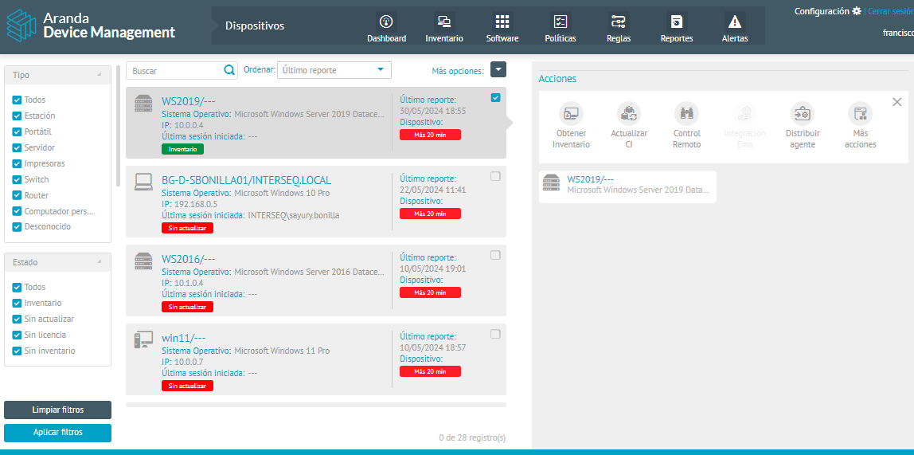Click the desktop icon of win11 row
This screenshot has width=914, height=455.
(x=143, y=339)
